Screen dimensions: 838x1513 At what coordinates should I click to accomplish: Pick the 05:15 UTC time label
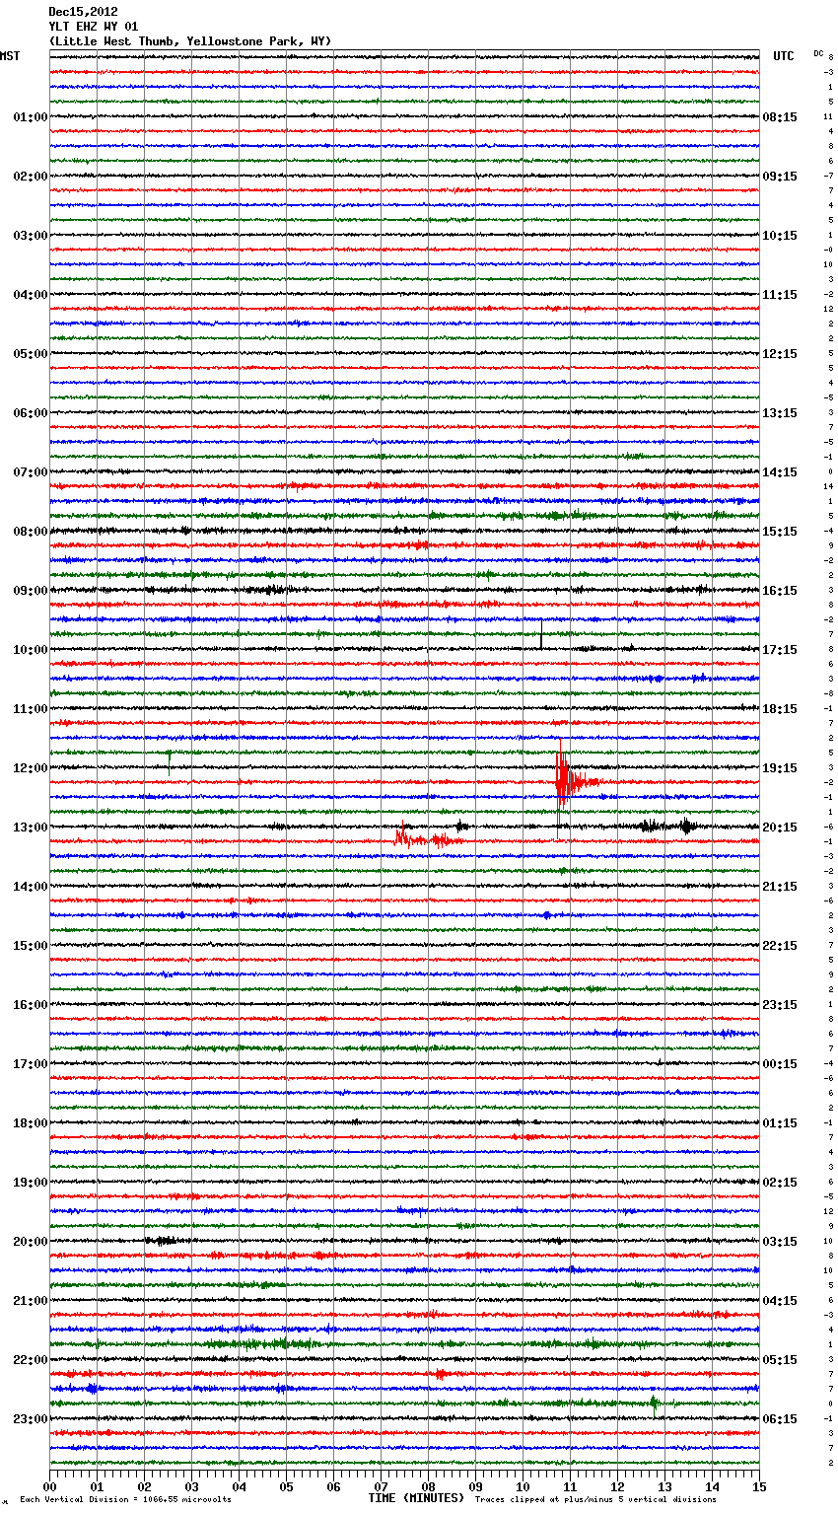click(780, 1360)
